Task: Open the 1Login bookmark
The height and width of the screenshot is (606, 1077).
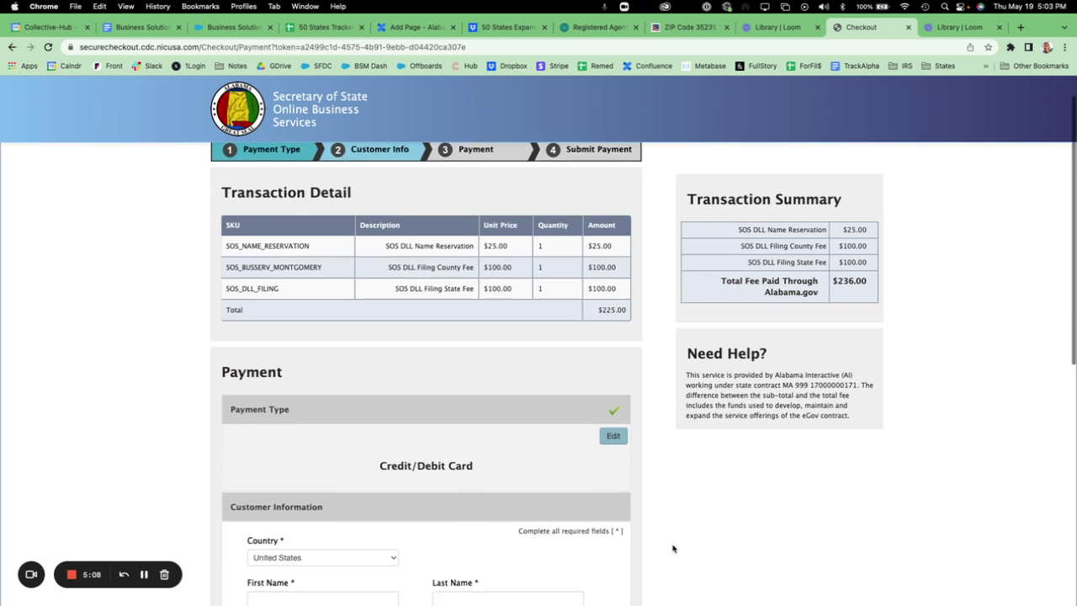Action: pyautogui.click(x=188, y=66)
